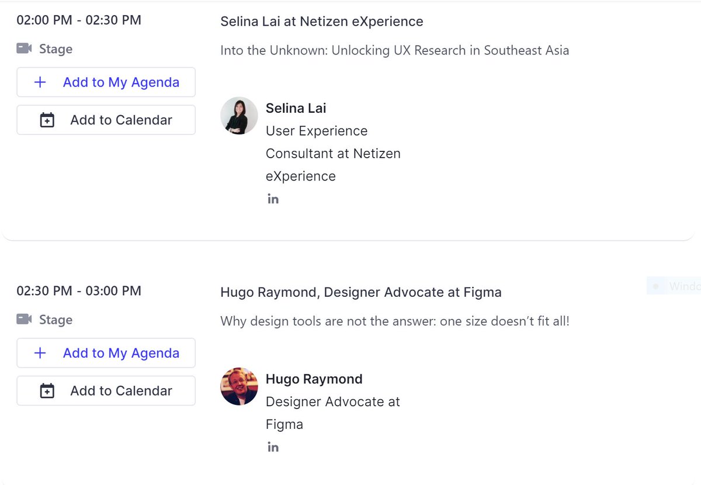Open Selina Lai's LinkedIn icon
Screen dimensions: 701x485
click(273, 199)
